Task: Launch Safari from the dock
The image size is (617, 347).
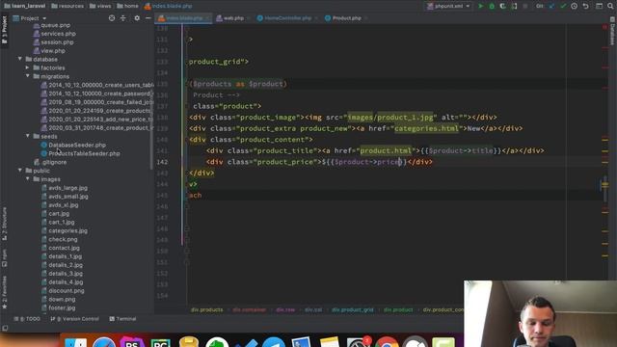Action: coord(104,342)
